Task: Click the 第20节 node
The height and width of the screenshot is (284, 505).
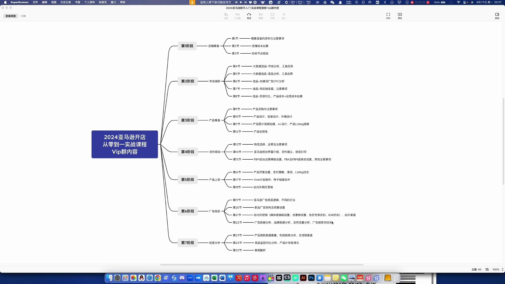Action: 237,207
